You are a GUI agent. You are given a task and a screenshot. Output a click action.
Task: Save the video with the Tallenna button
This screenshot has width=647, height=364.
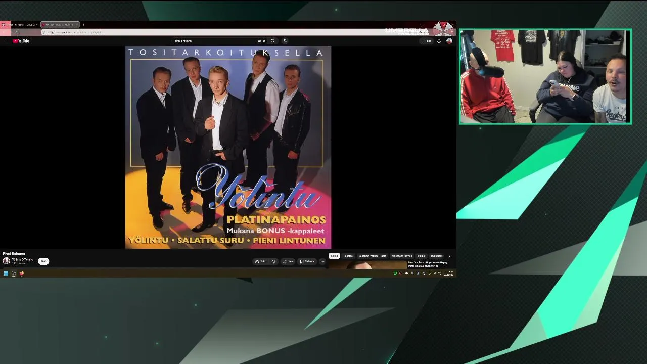tap(307, 261)
